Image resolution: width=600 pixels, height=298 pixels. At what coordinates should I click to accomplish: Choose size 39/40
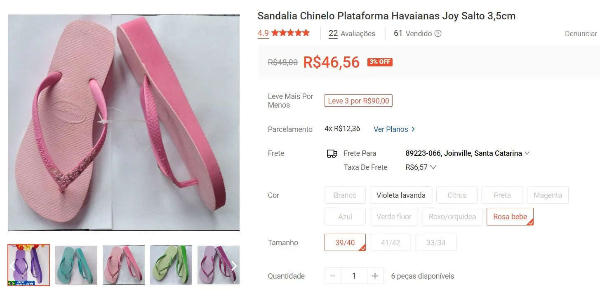click(345, 242)
